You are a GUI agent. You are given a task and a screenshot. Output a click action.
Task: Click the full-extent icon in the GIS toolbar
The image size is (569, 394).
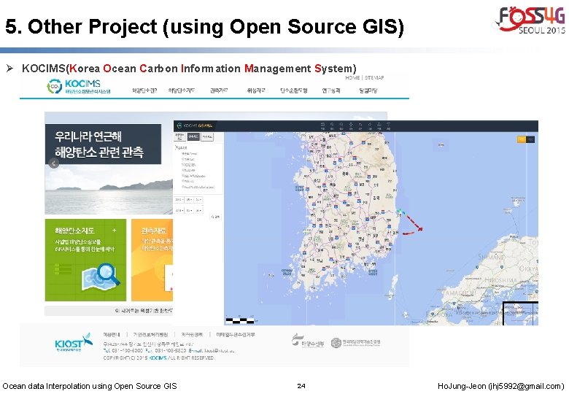pyautogui.click(x=322, y=126)
